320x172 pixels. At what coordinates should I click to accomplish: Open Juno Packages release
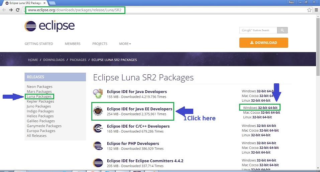pyautogui.click(x=39, y=106)
